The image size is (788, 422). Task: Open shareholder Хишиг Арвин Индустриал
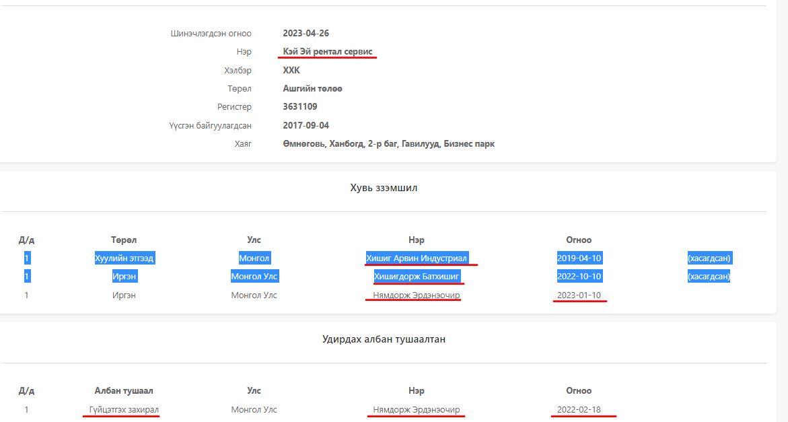pyautogui.click(x=416, y=258)
